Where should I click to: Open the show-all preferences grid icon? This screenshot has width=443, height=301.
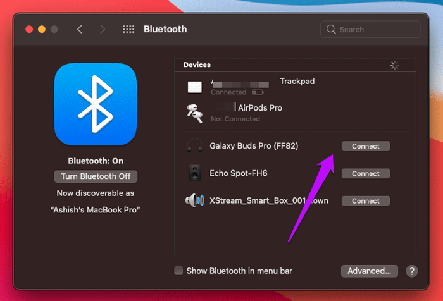pyautogui.click(x=128, y=29)
